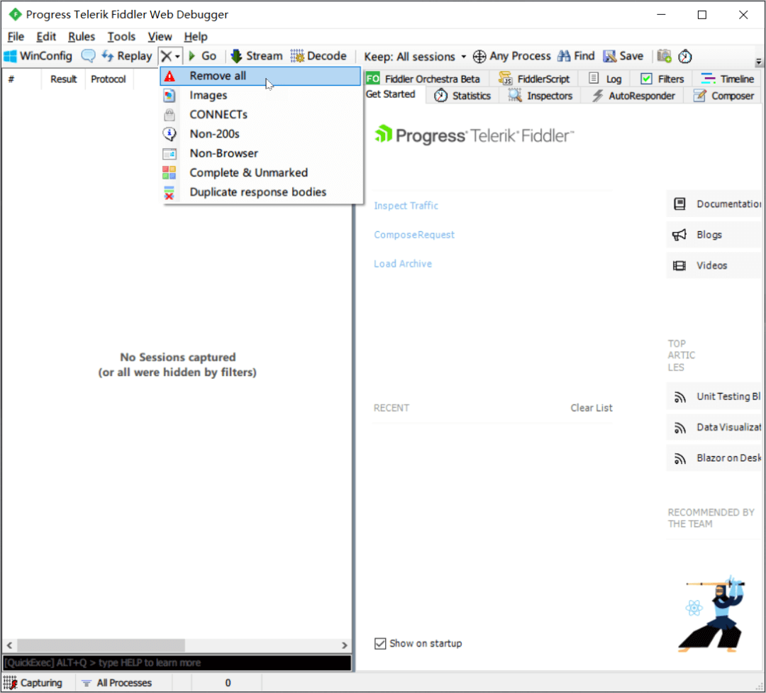The image size is (766, 693).
Task: Open the Remove sessions X dropdown
Action: (x=170, y=56)
